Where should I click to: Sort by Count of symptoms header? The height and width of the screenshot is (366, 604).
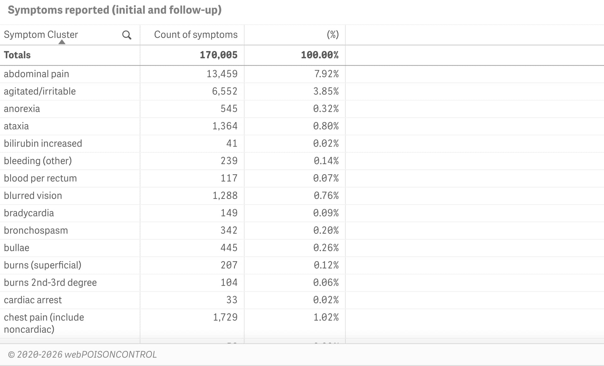point(196,34)
